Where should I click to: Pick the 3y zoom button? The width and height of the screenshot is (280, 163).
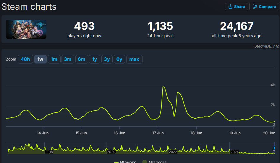(x=107, y=59)
